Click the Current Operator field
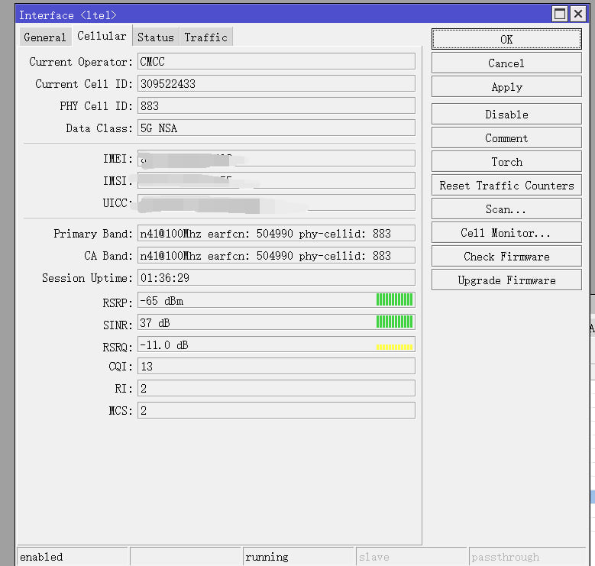The image size is (595, 566). coord(276,62)
